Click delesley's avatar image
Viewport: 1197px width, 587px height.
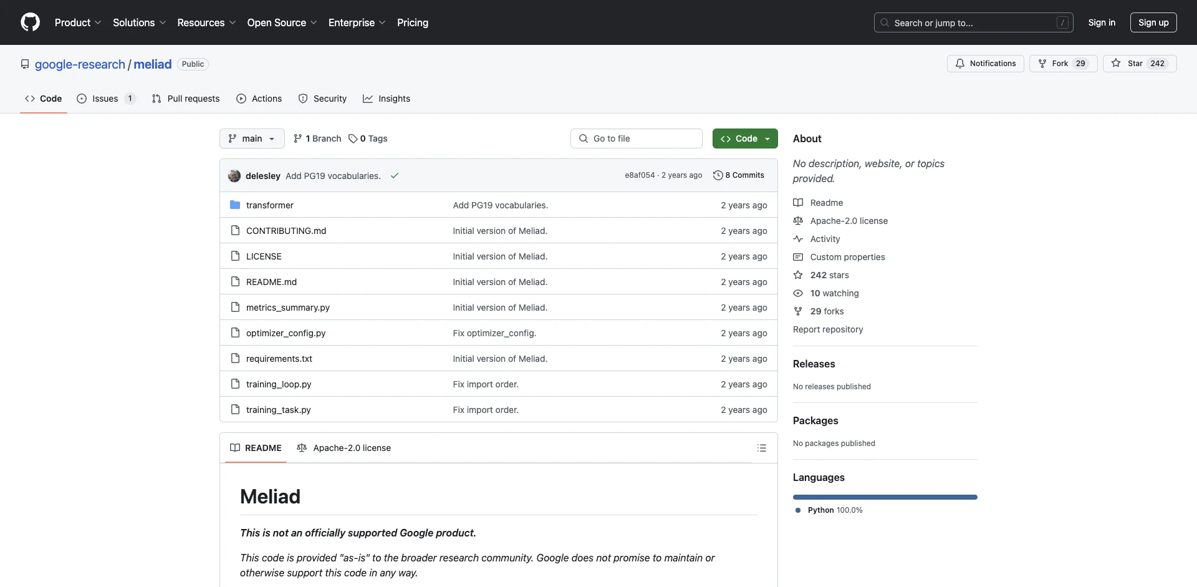pyautogui.click(x=234, y=176)
